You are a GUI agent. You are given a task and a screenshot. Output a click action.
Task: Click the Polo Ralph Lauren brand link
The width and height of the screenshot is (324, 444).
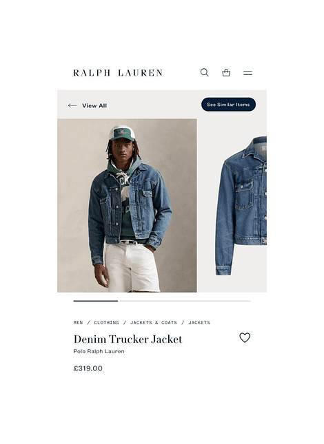[99, 351]
